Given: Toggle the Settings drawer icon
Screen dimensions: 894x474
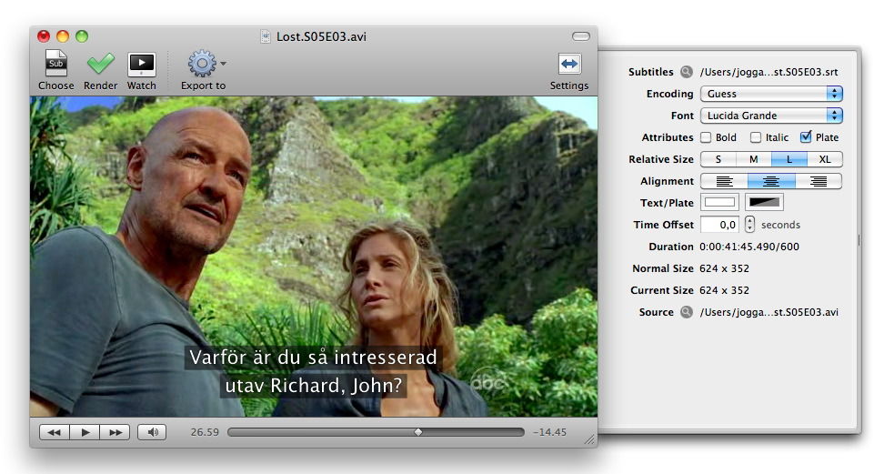Looking at the screenshot, I should 569,64.
